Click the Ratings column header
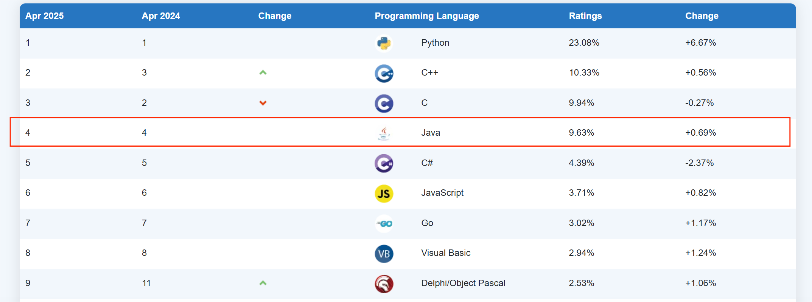Viewport: 812px width, 302px height. [x=585, y=16]
